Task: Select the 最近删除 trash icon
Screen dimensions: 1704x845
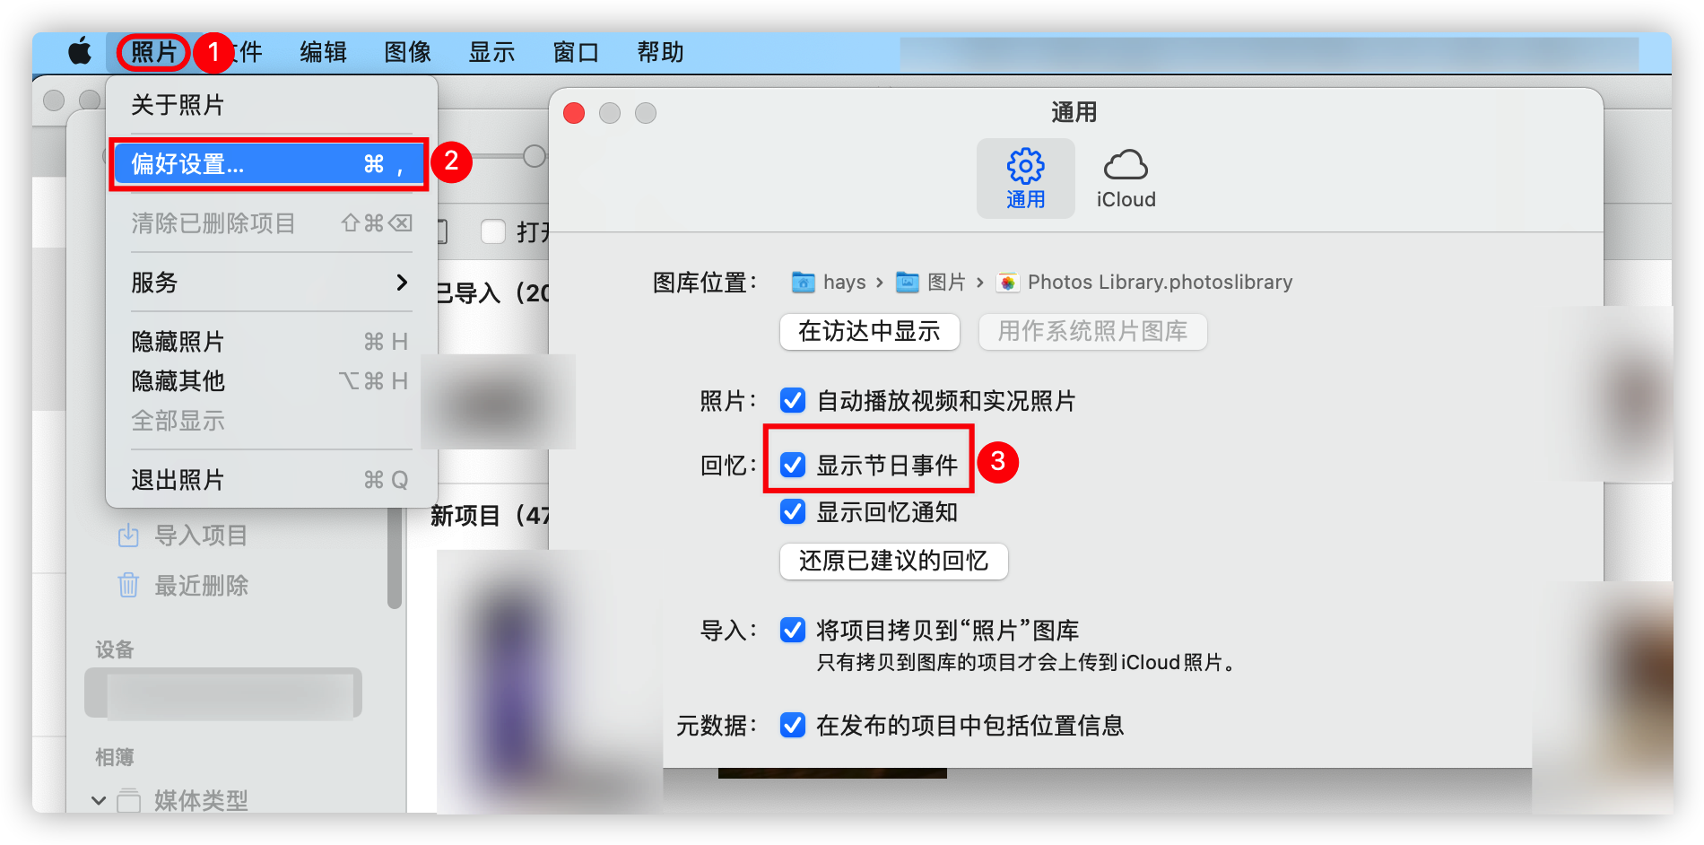Action: coord(128,586)
